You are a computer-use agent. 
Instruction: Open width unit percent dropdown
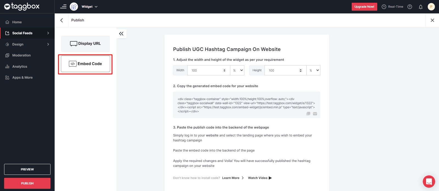tap(237, 70)
